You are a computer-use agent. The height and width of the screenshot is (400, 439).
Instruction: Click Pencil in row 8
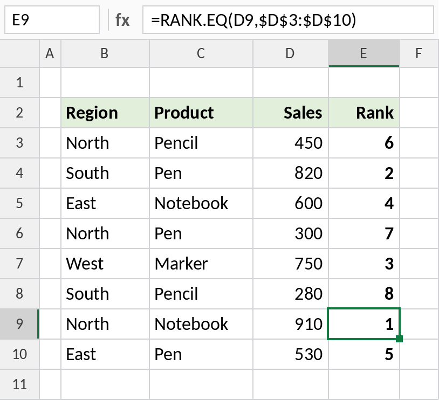click(201, 294)
